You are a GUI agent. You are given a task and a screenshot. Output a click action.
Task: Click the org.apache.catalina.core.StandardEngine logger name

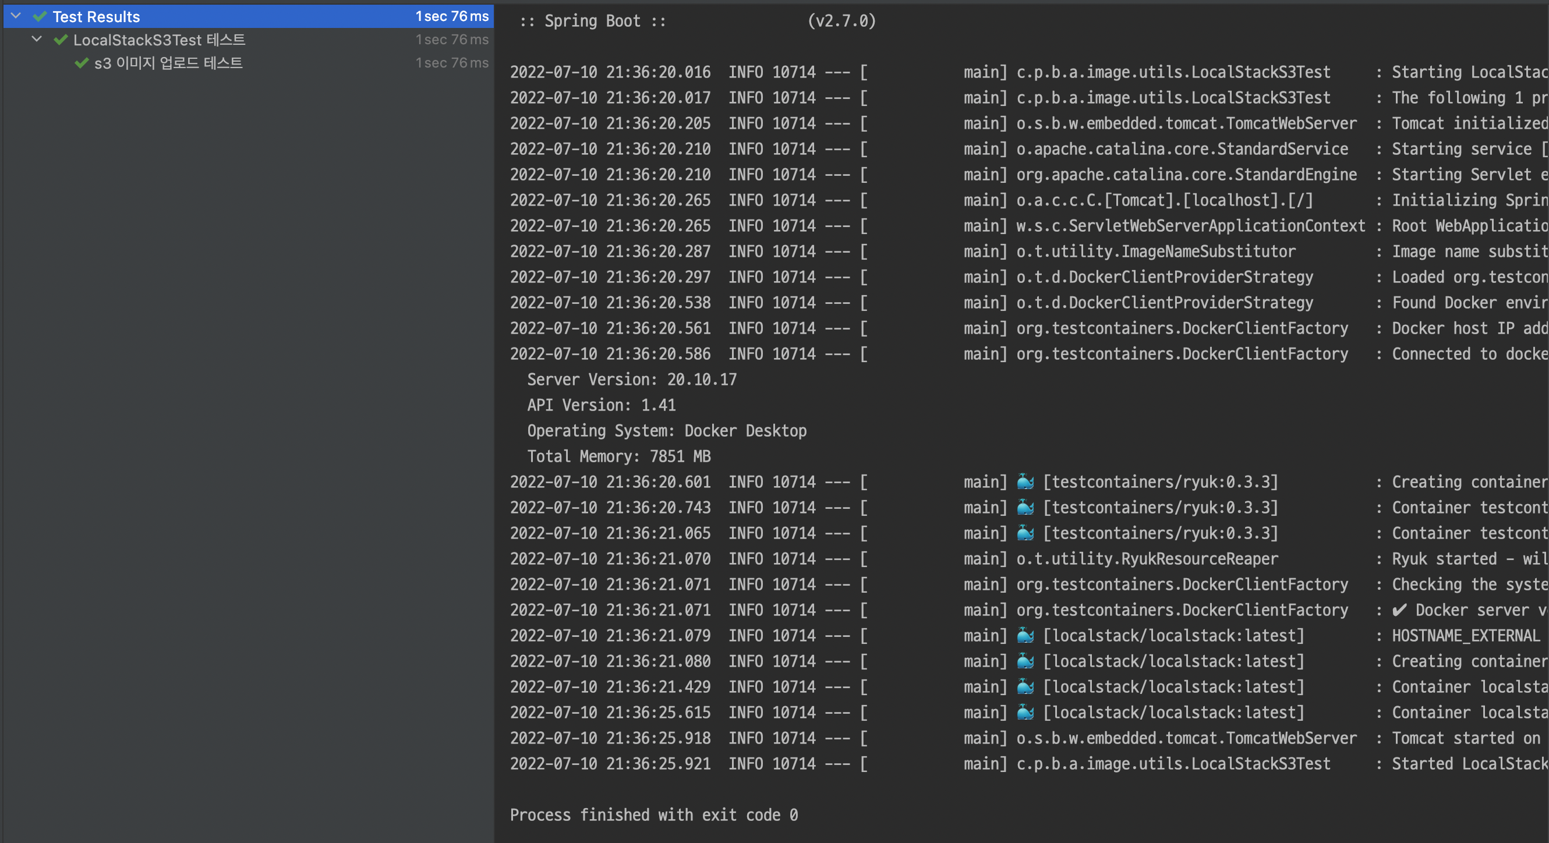pos(1186,175)
